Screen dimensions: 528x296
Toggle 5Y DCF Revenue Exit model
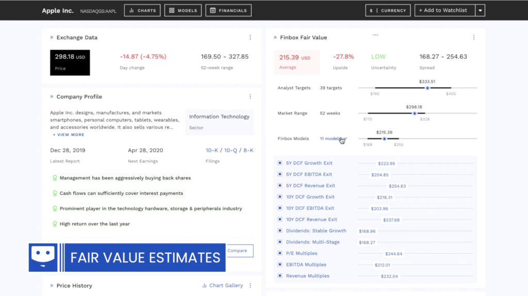tap(280, 185)
